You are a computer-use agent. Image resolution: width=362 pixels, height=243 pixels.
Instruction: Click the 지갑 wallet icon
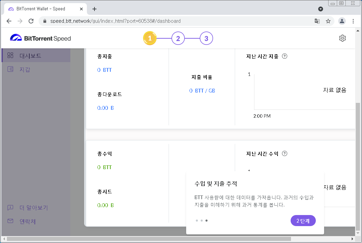point(10,69)
